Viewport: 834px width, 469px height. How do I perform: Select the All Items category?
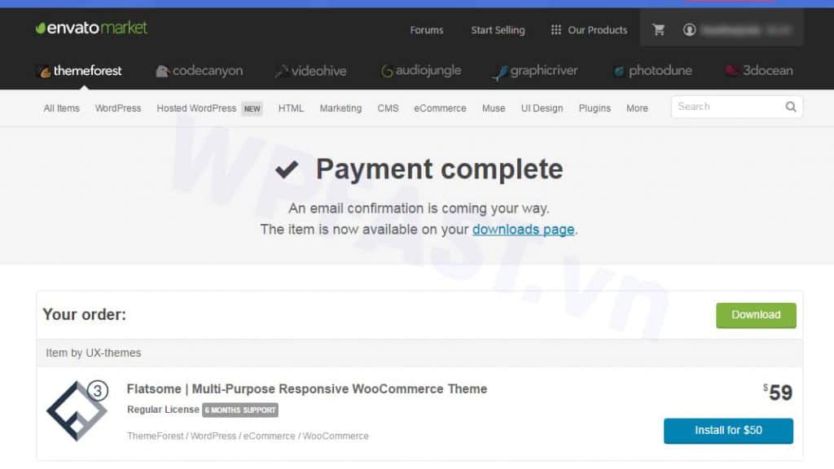point(62,108)
